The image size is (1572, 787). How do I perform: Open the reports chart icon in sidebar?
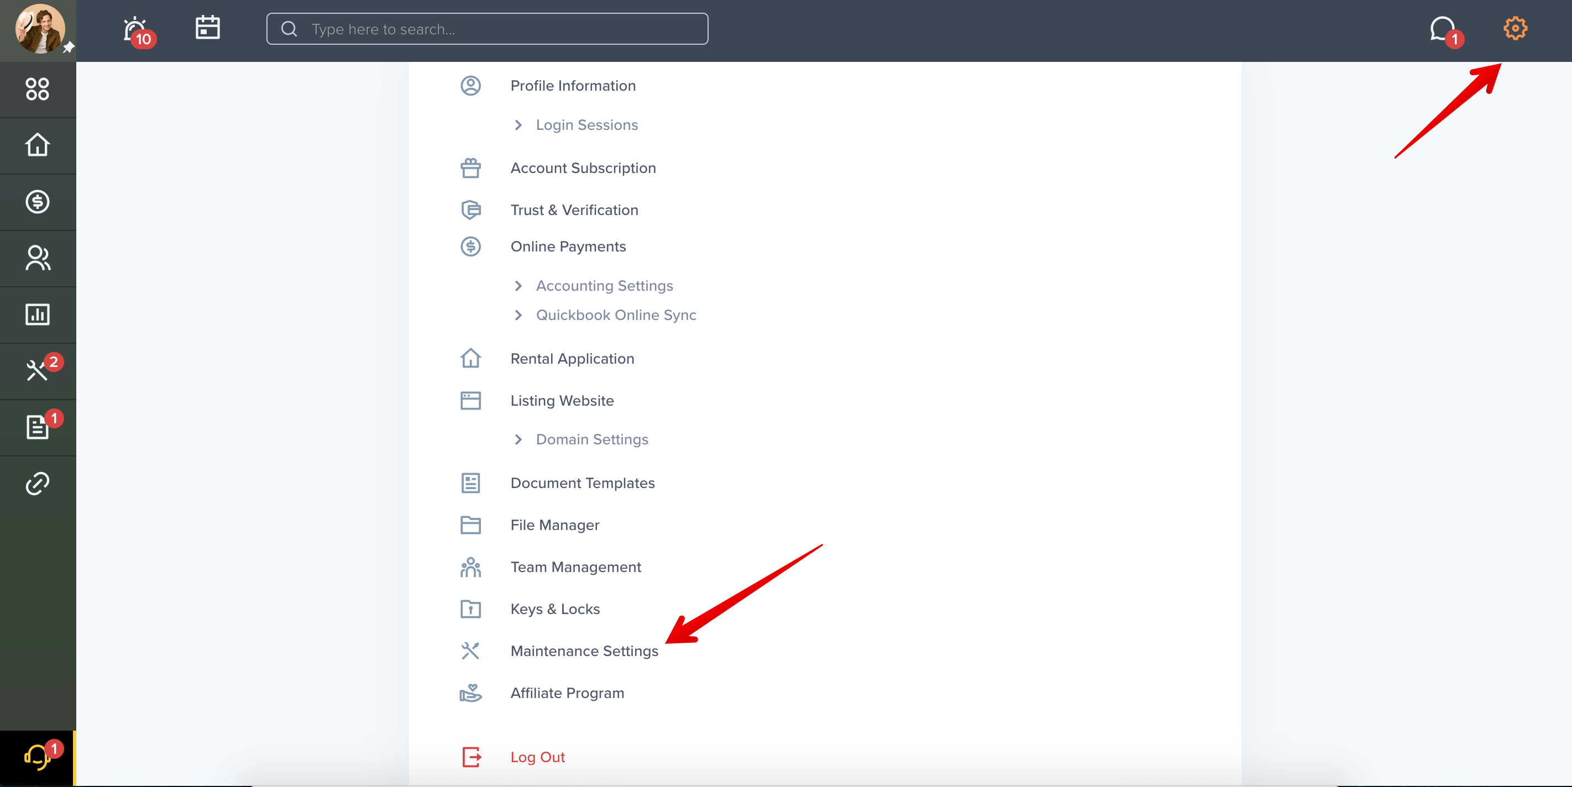tap(37, 314)
